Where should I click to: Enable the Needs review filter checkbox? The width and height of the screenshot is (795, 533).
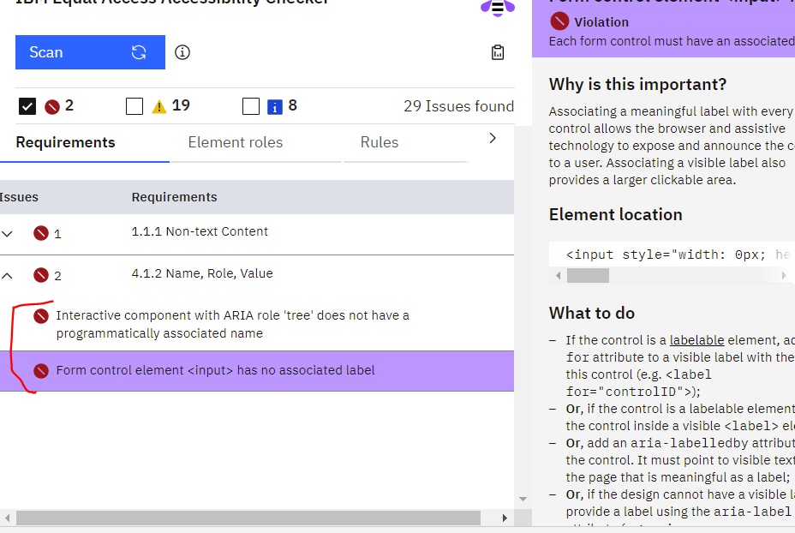click(x=134, y=106)
